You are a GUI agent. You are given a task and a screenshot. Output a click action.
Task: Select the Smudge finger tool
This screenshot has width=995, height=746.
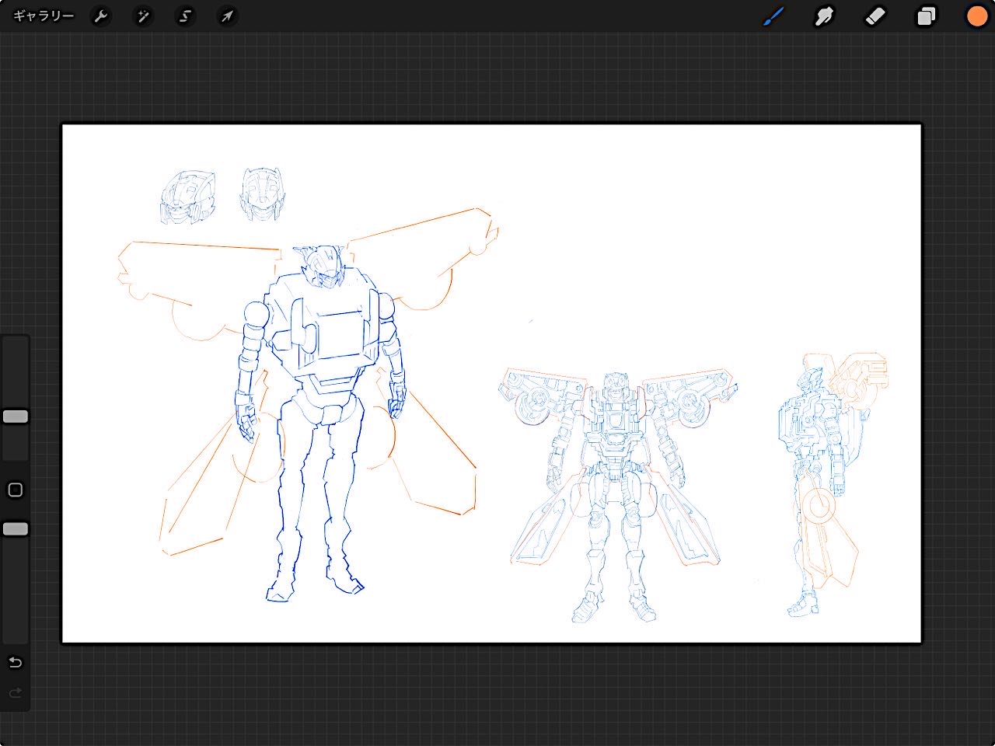point(824,16)
